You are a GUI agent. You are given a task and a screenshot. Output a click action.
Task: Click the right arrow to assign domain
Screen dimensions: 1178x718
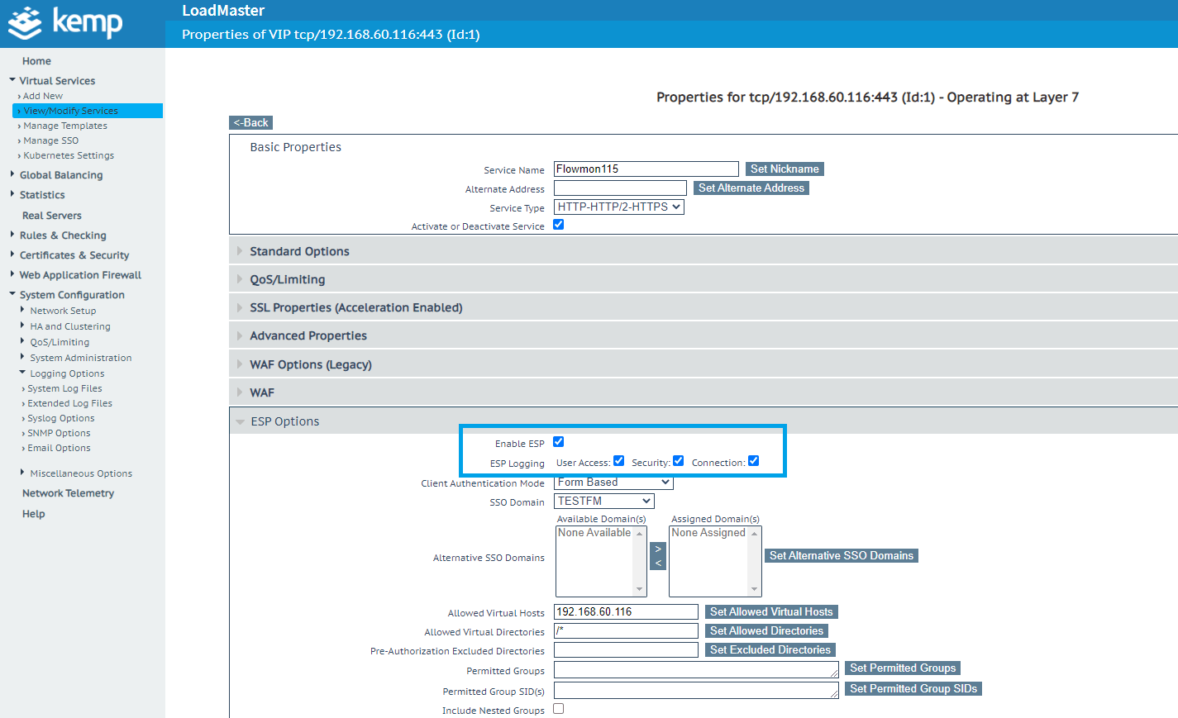(658, 549)
